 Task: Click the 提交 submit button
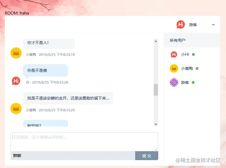(146, 156)
